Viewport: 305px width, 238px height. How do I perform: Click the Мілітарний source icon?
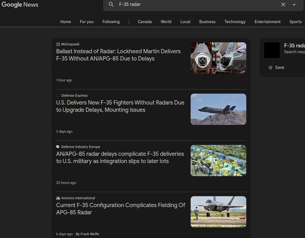point(58,44)
